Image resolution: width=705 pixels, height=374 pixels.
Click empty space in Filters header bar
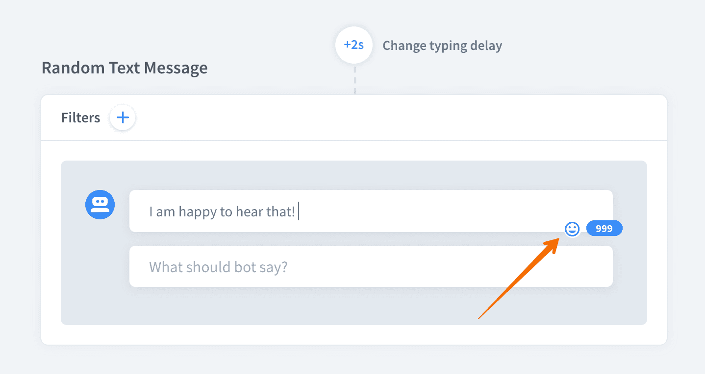click(392, 117)
